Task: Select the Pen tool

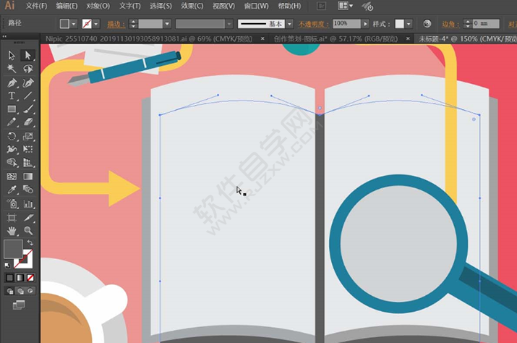Action: tap(12, 82)
